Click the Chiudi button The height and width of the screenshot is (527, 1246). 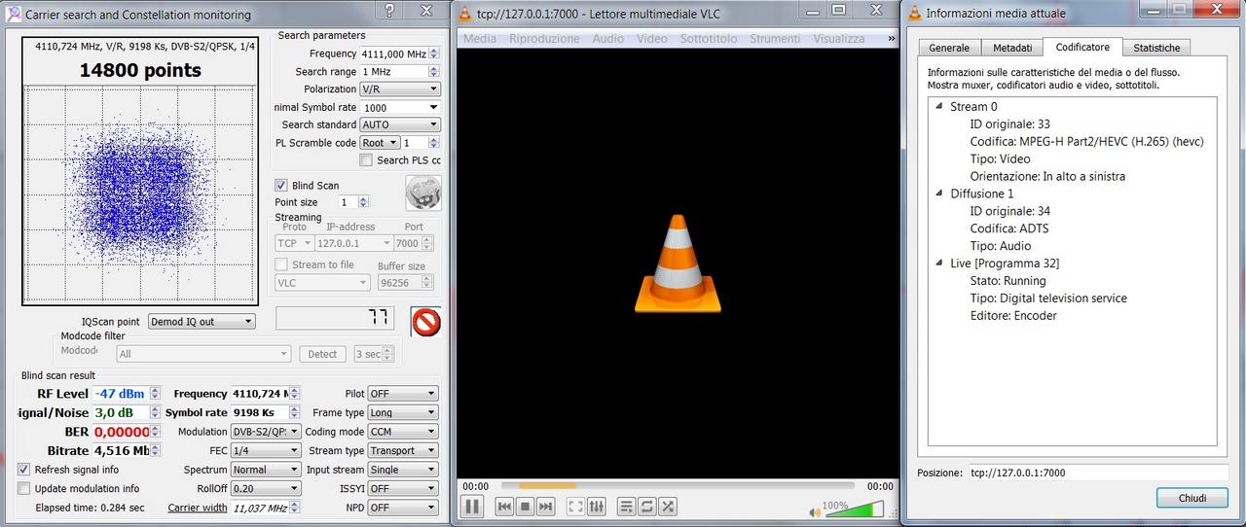[1192, 497]
